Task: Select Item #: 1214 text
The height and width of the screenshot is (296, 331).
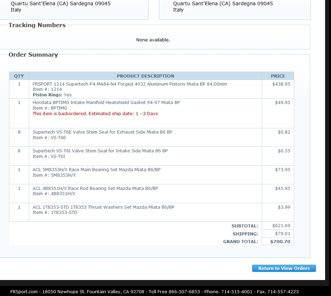Action: click(47, 89)
